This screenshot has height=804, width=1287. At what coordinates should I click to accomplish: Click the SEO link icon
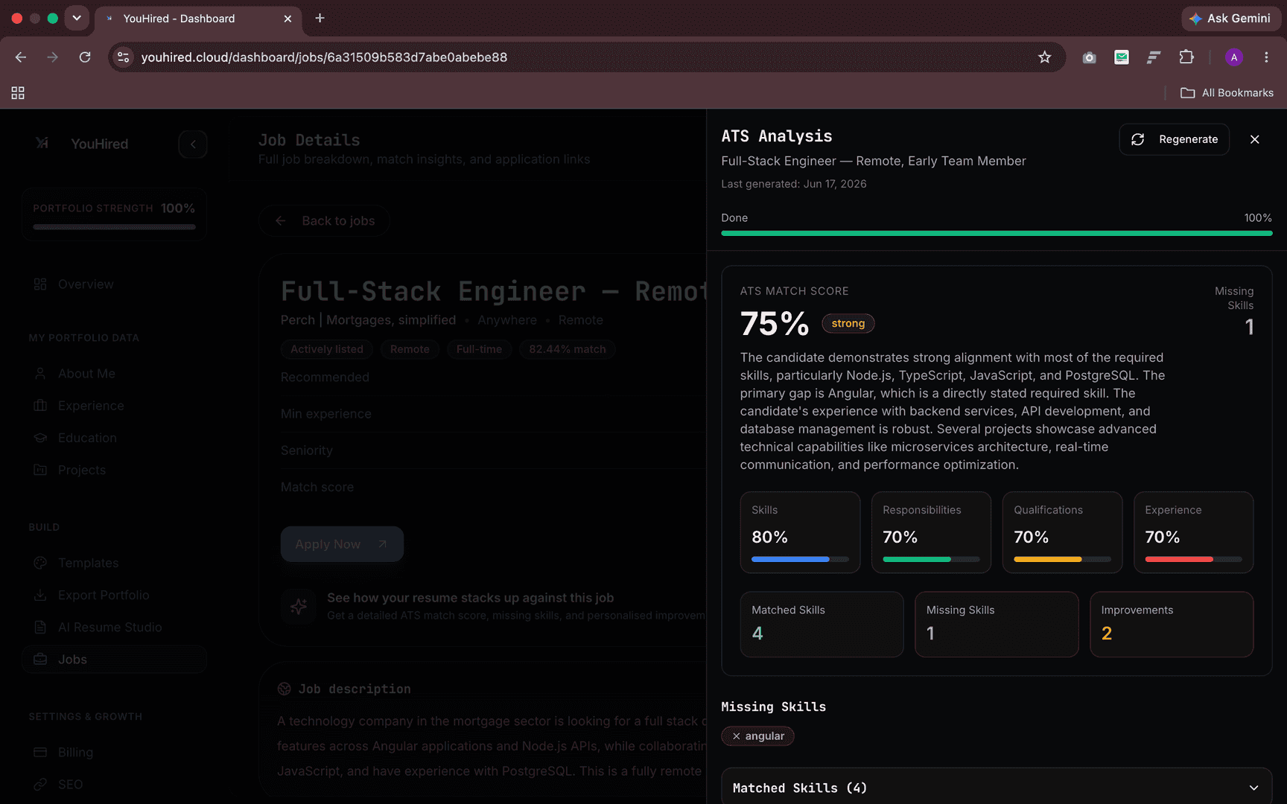(40, 784)
